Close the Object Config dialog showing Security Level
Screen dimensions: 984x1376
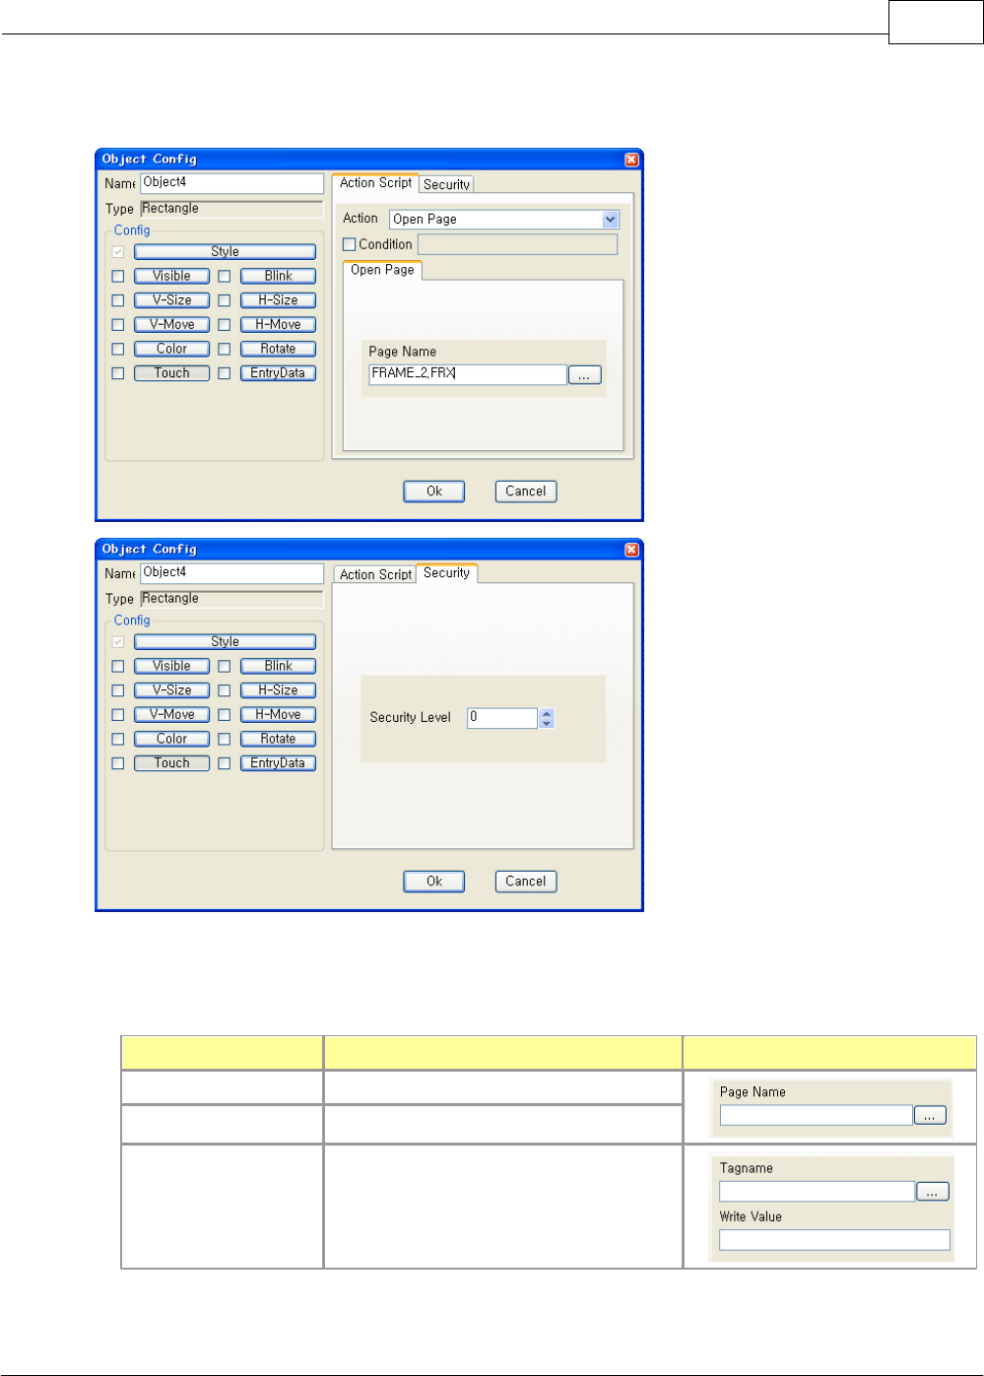631,550
